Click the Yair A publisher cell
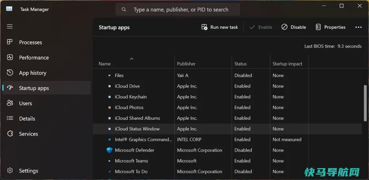Viewport: 369px width, 180px height. (x=183, y=76)
